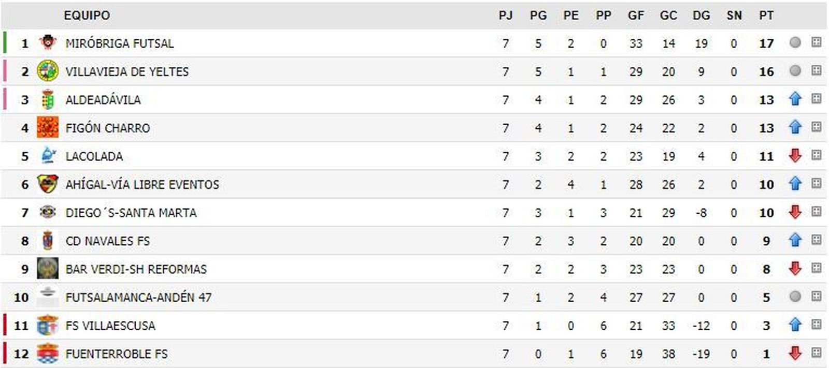Screen dimensions: 829x368
Task: Click the Ahígal-Vía Libre Eventos crest
Action: tap(48, 184)
